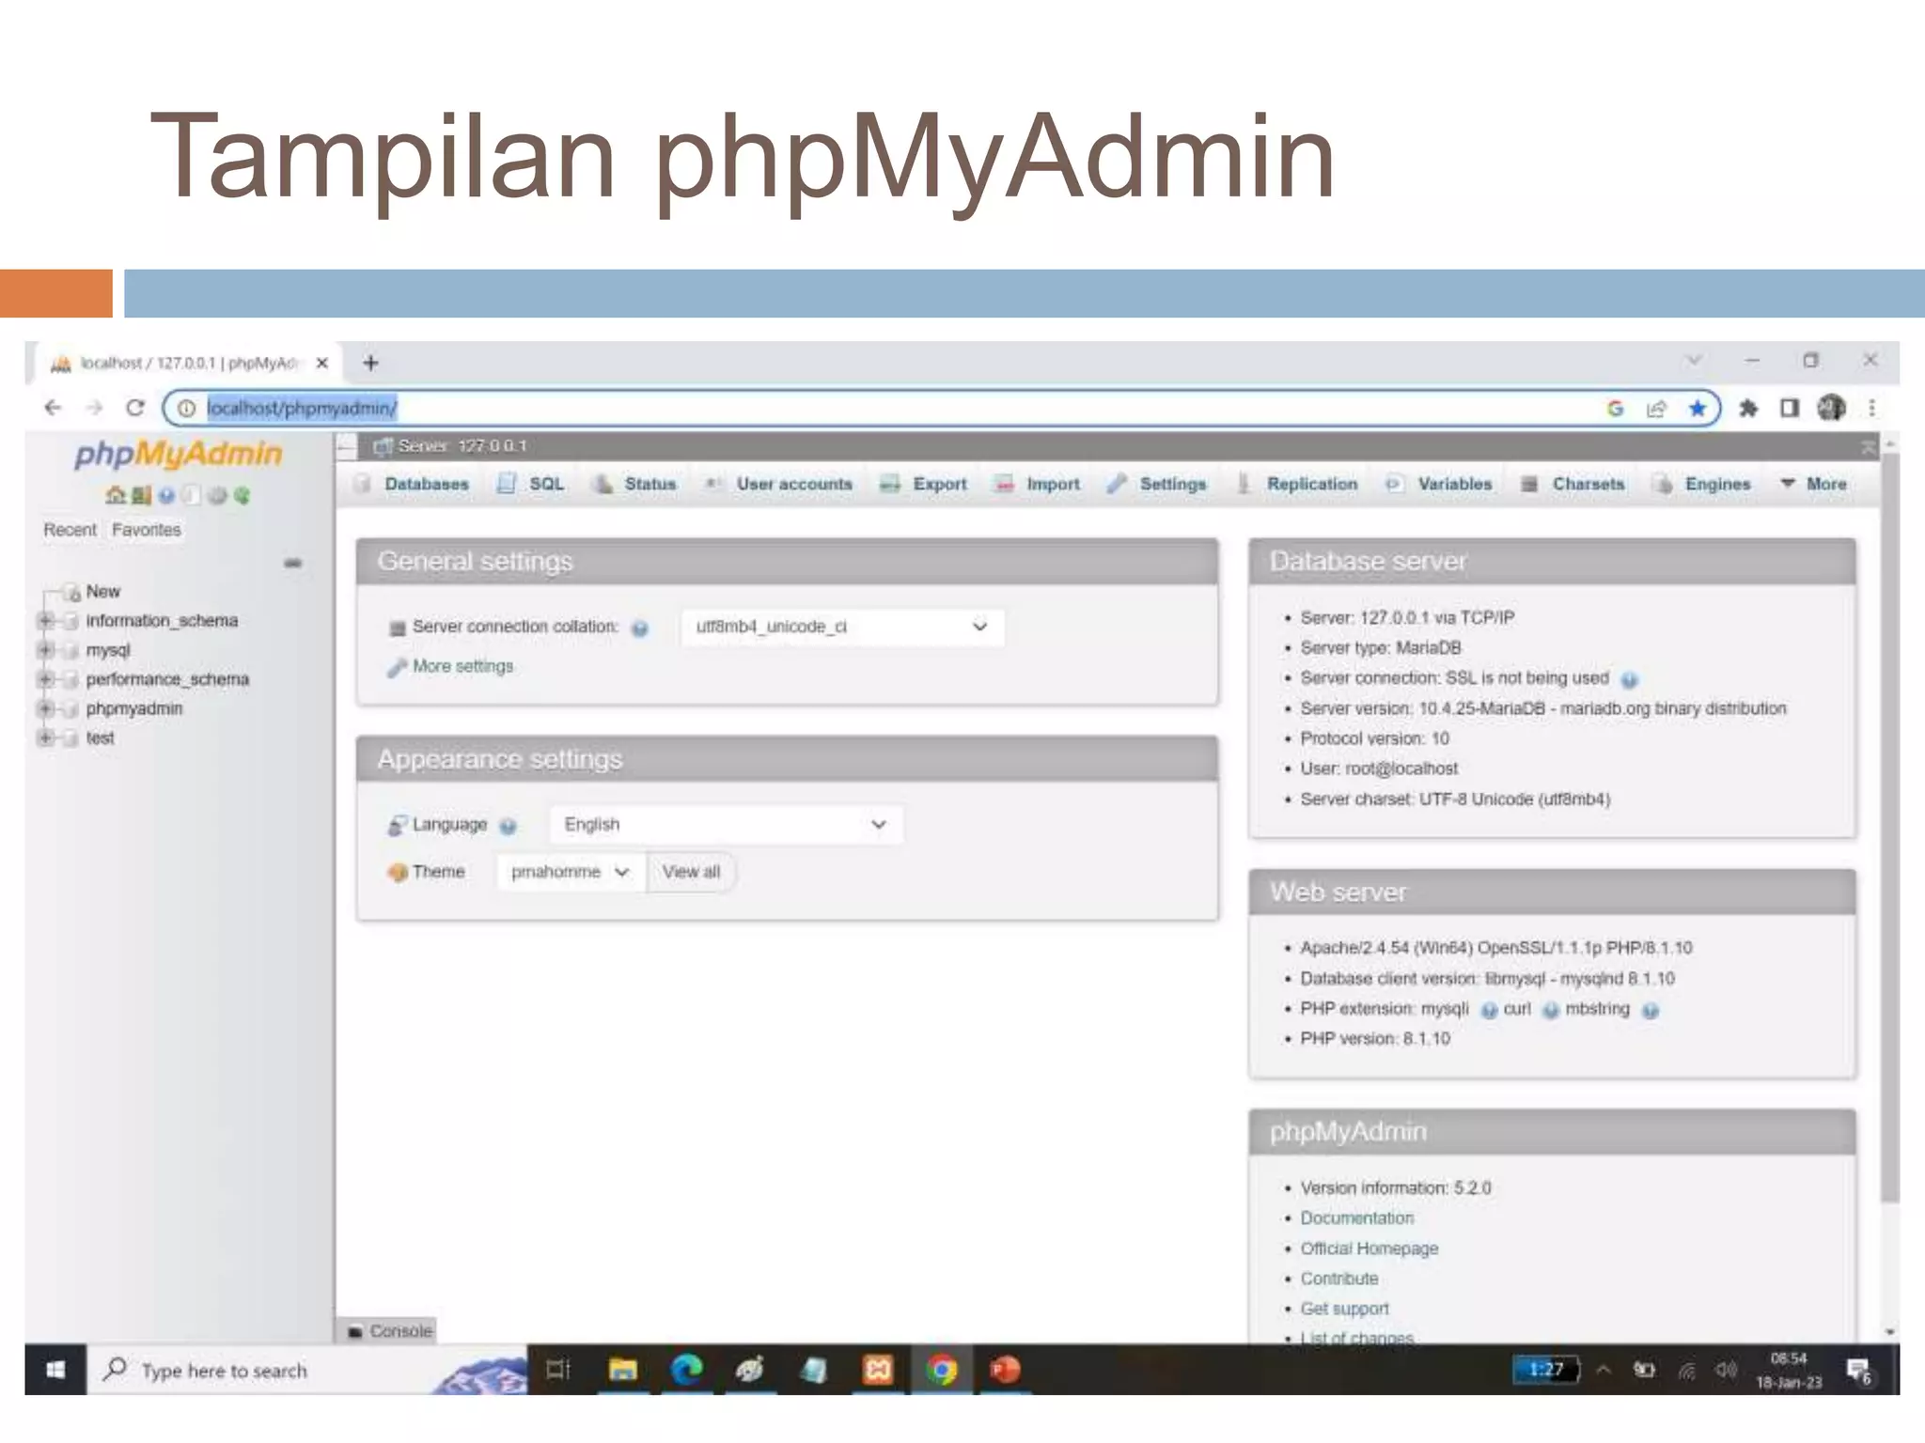Screen dimensions: 1925x1443
Task: Click the help icon after SSL is not being used
Action: point(1629,679)
